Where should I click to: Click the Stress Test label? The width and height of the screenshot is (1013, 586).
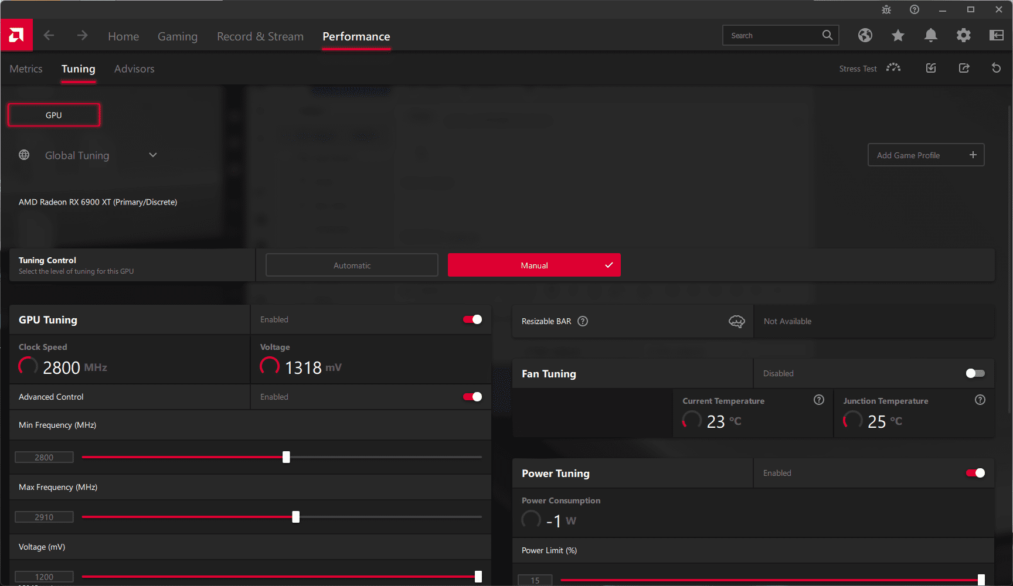coord(858,69)
